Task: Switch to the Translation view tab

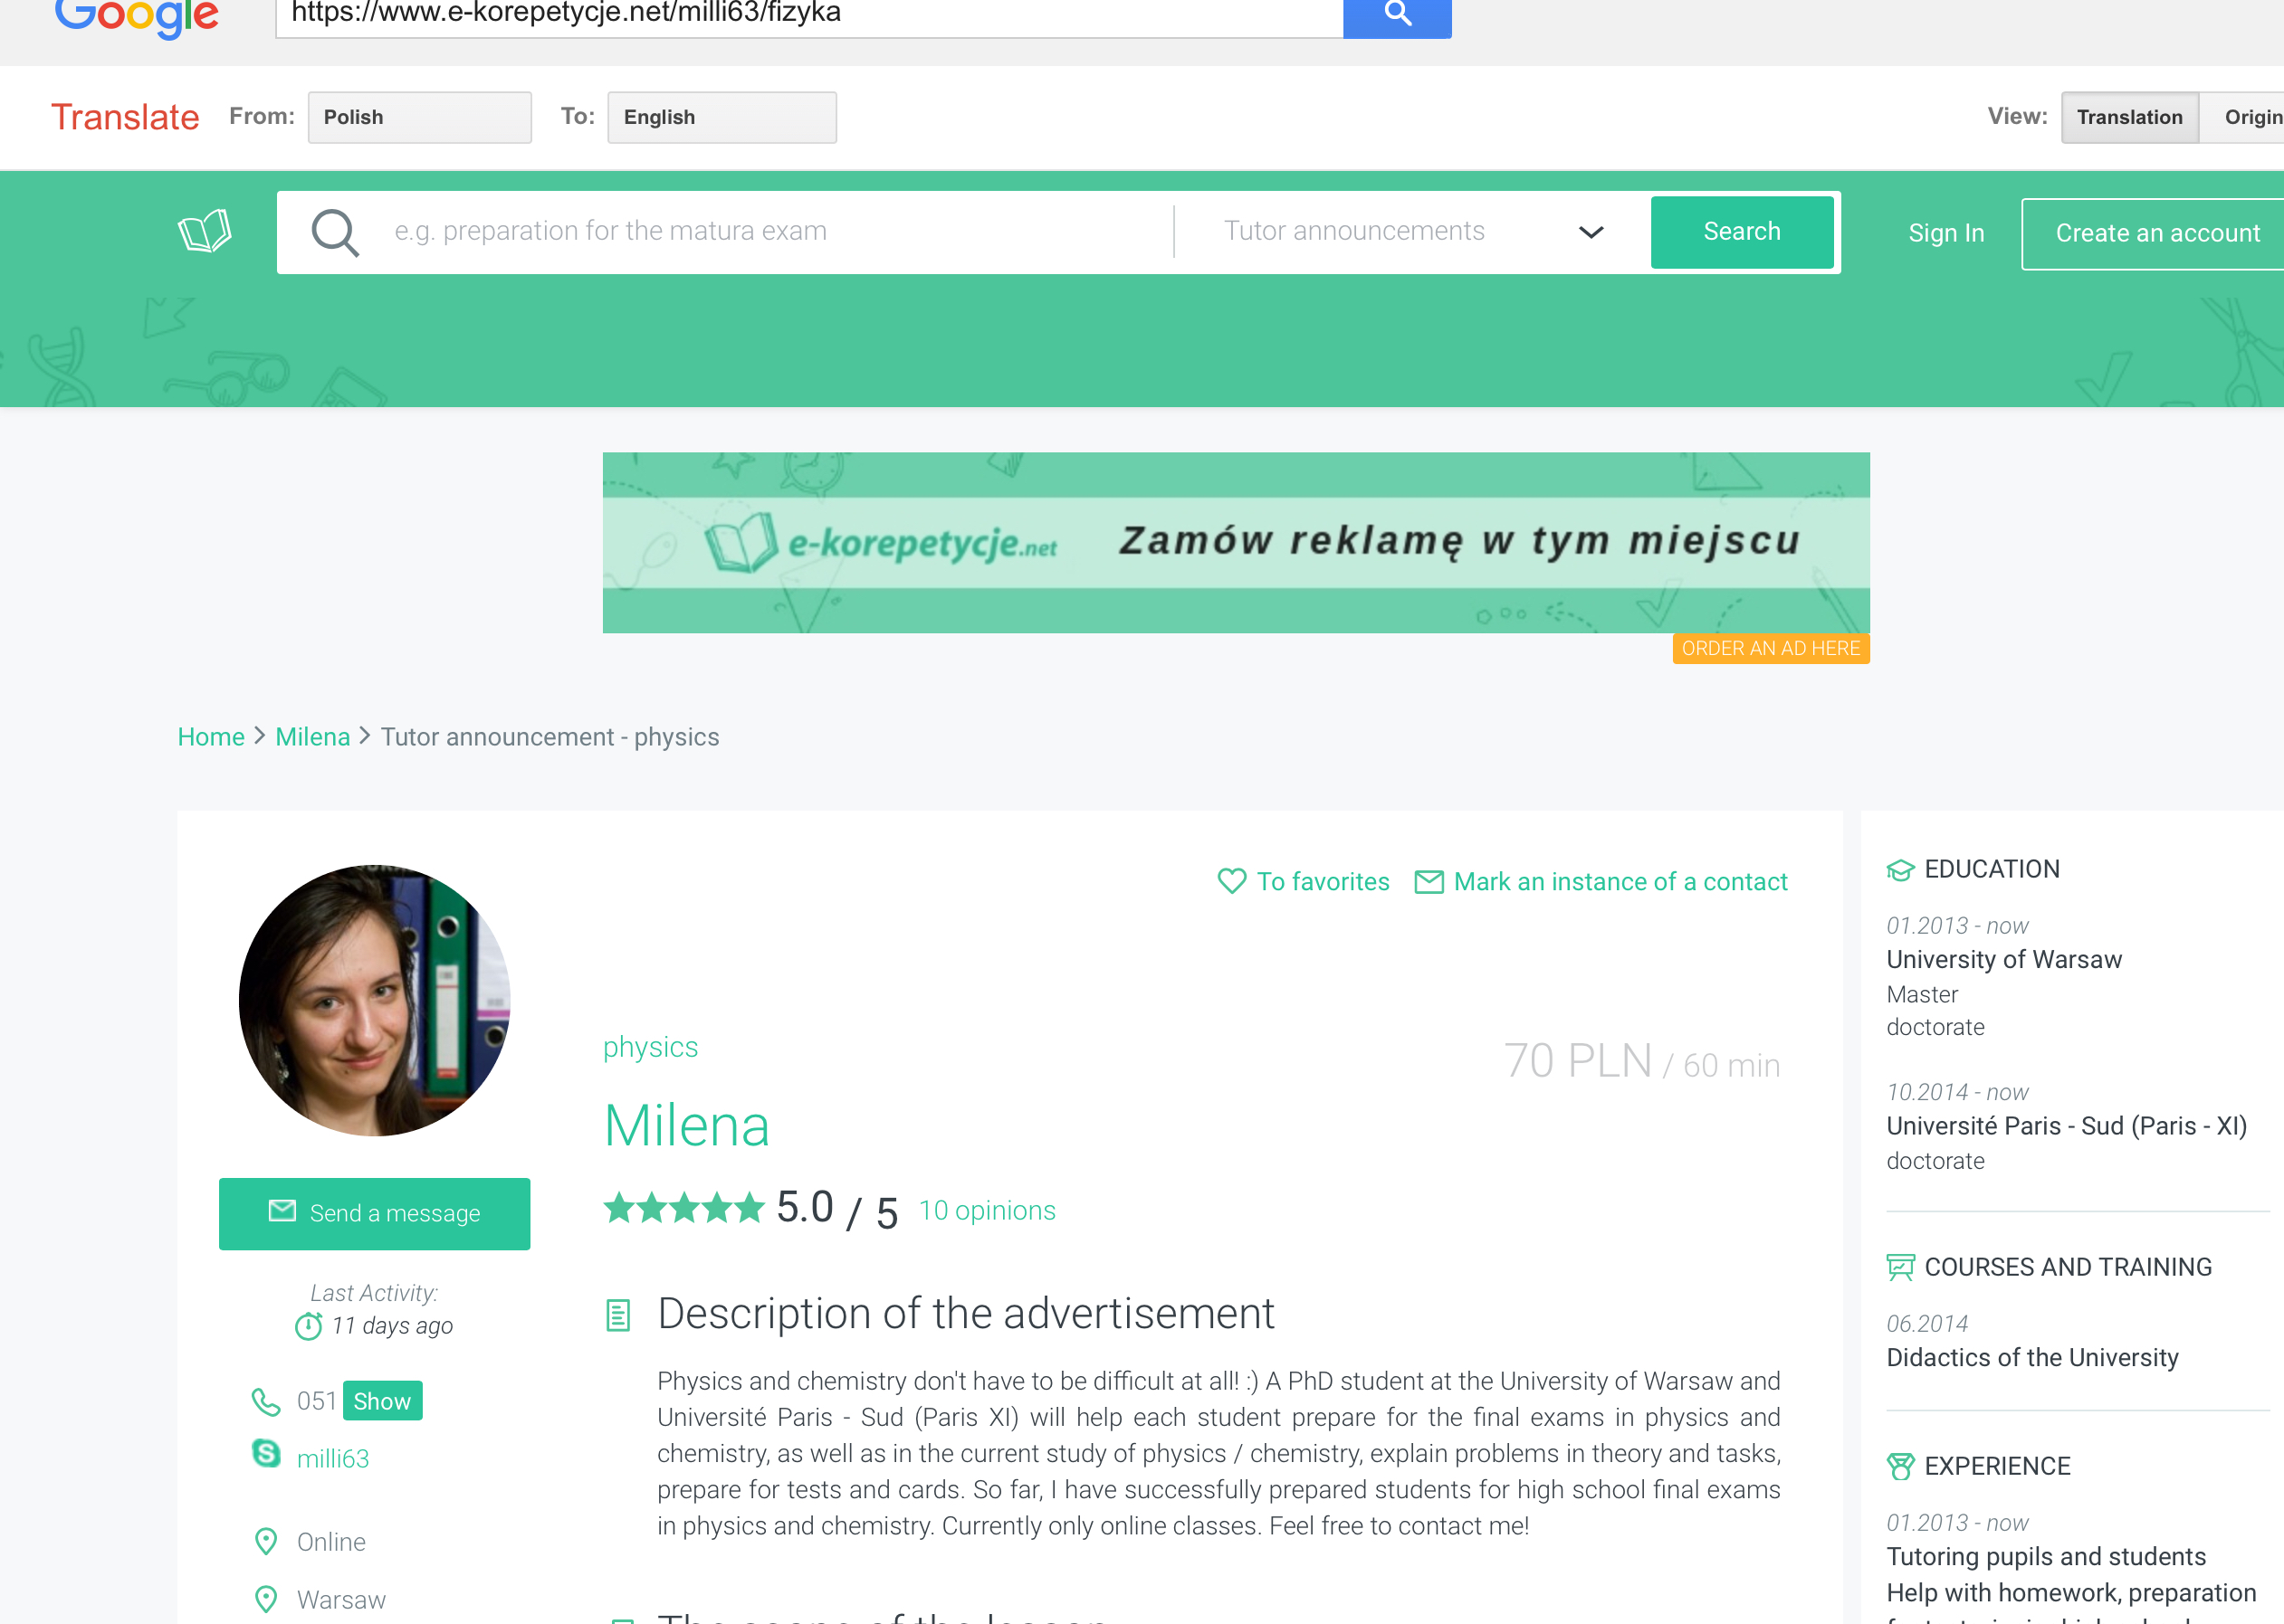Action: (x=2130, y=118)
